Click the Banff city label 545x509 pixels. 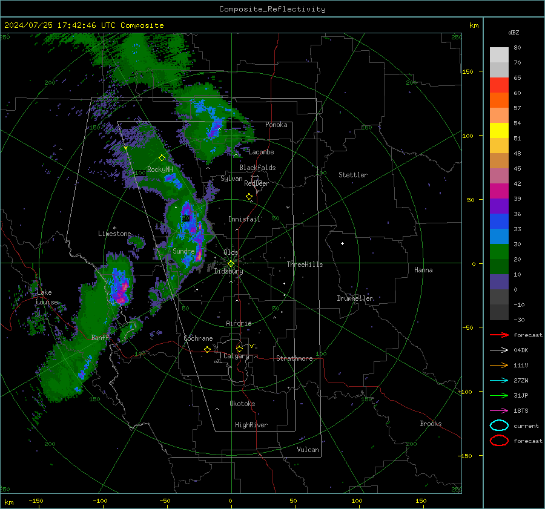pyautogui.click(x=100, y=337)
